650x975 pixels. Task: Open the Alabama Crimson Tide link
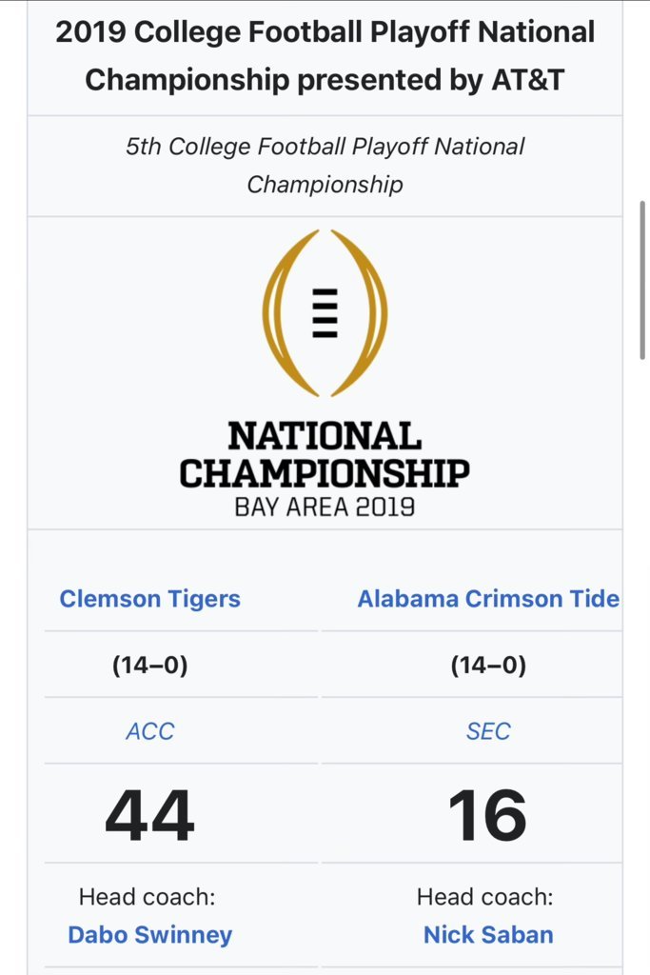(x=488, y=599)
